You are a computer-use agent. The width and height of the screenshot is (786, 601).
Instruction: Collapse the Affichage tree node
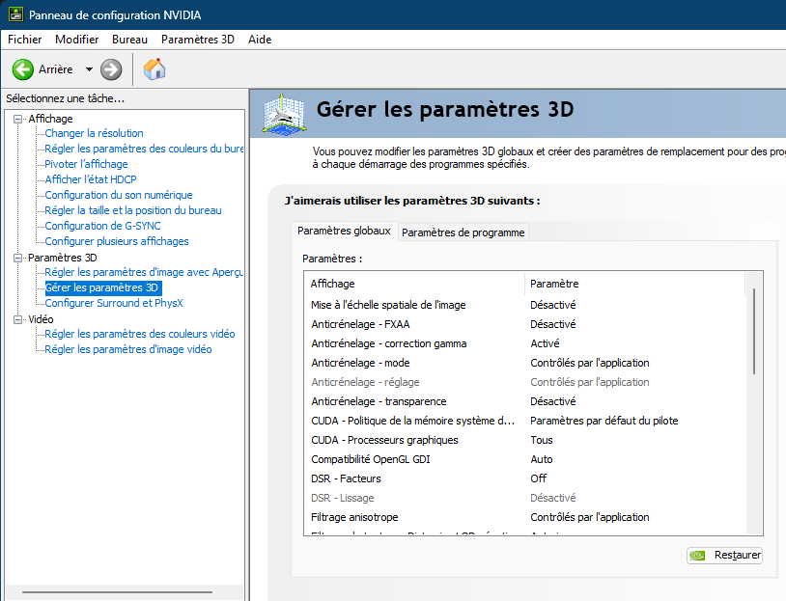(18, 120)
